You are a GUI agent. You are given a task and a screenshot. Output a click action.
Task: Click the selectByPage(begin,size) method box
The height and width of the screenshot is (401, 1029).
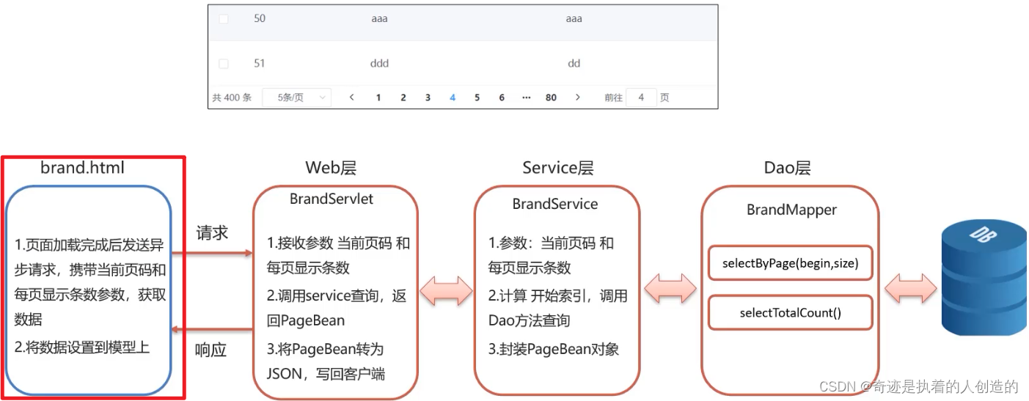(790, 263)
